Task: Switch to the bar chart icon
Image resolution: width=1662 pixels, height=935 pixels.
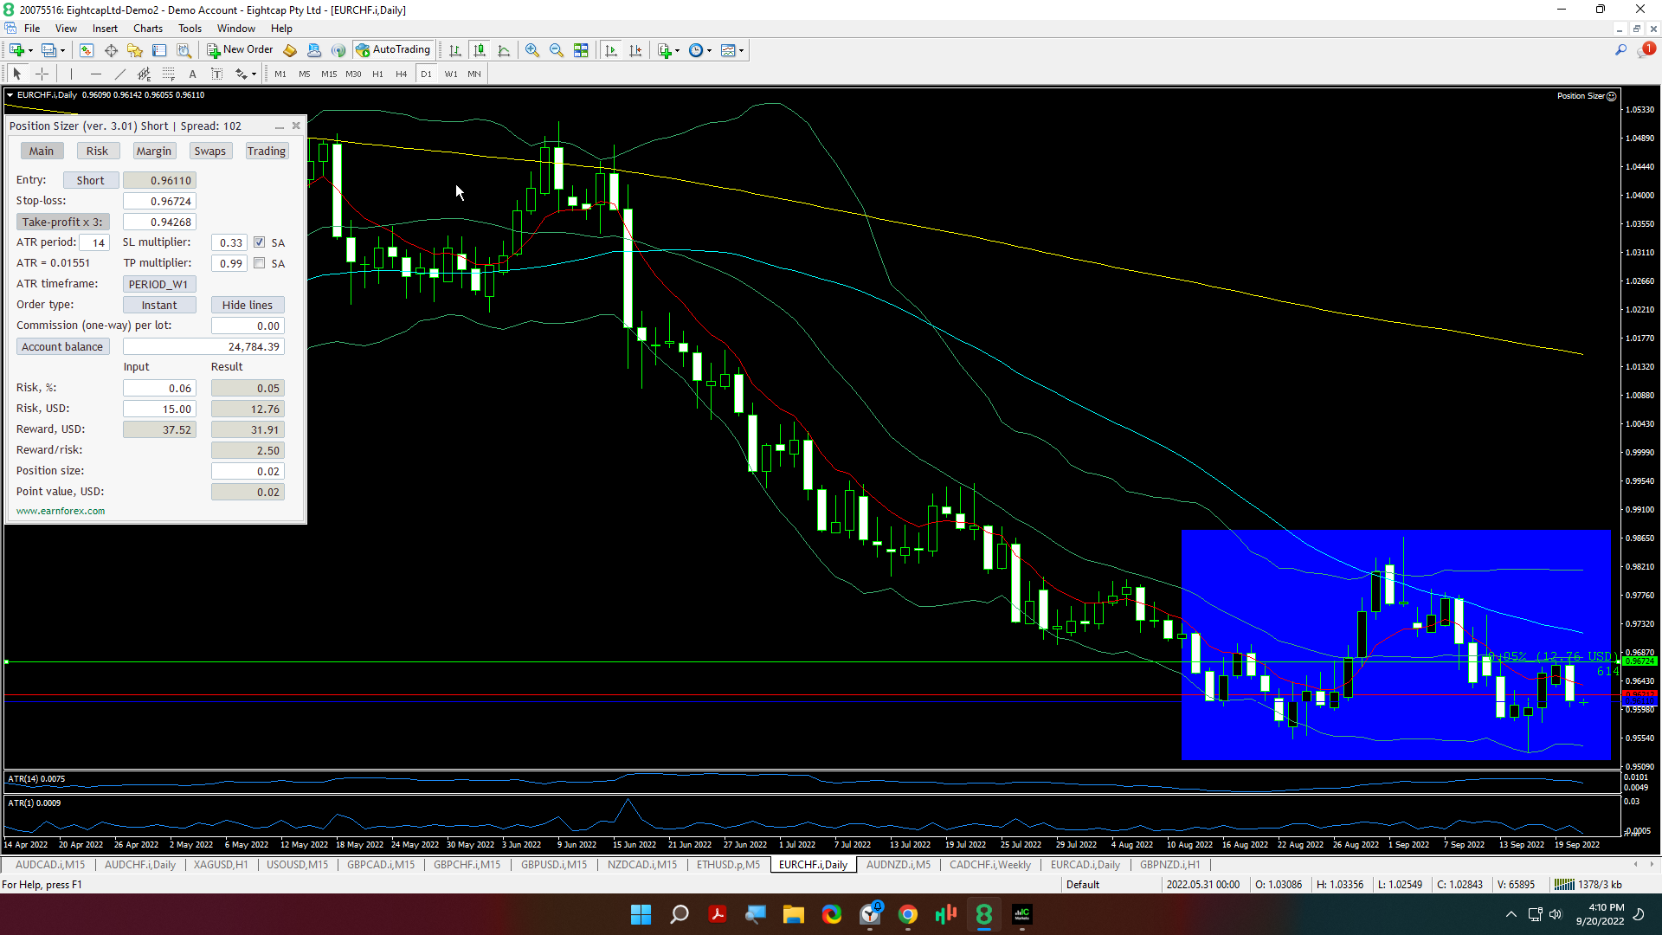Action: 455,50
